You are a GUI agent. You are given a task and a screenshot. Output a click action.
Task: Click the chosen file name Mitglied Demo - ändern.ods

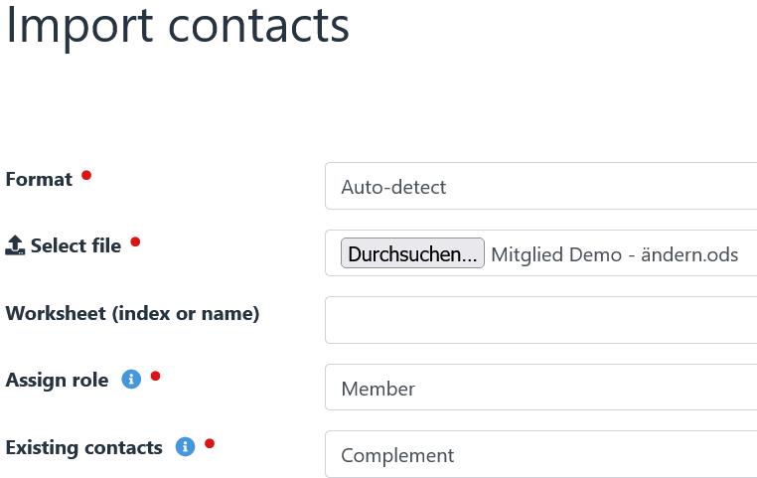614,254
